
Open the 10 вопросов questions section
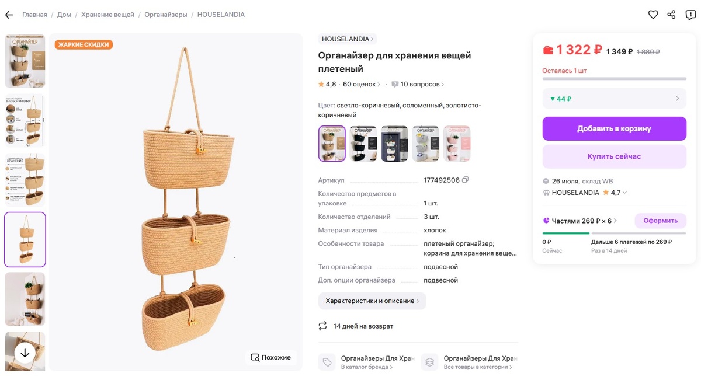(417, 84)
